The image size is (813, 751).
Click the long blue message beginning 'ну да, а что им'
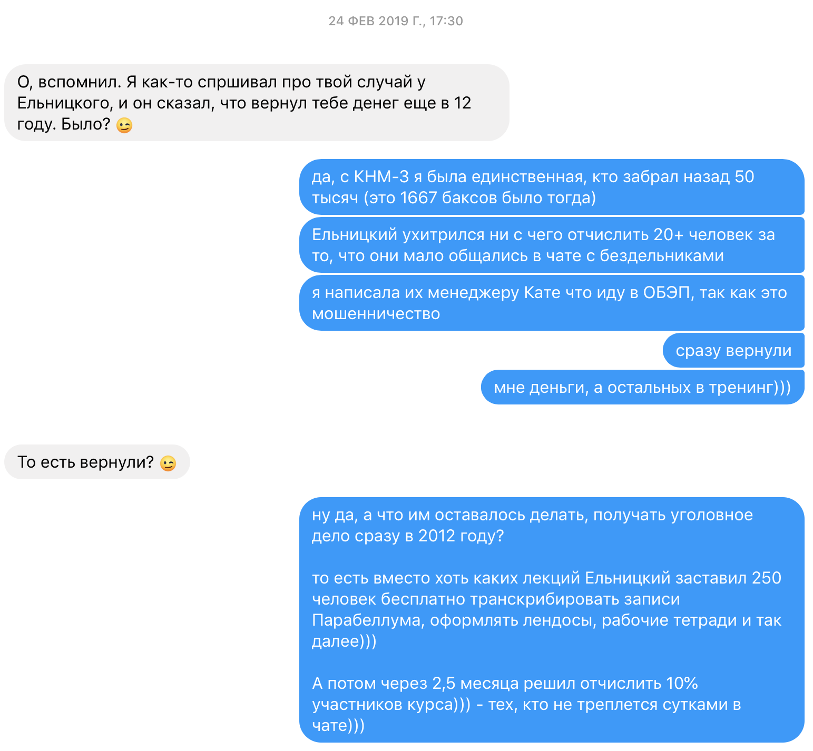coord(552,620)
